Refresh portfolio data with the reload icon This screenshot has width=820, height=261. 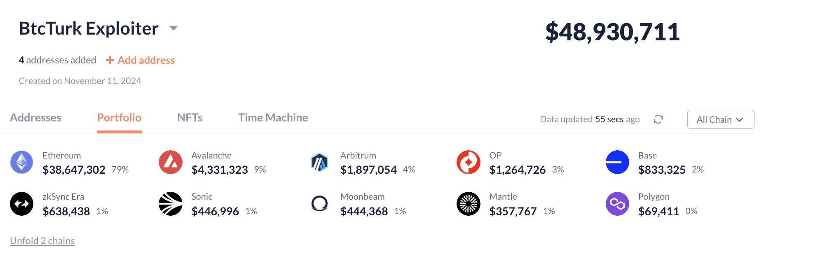658,119
